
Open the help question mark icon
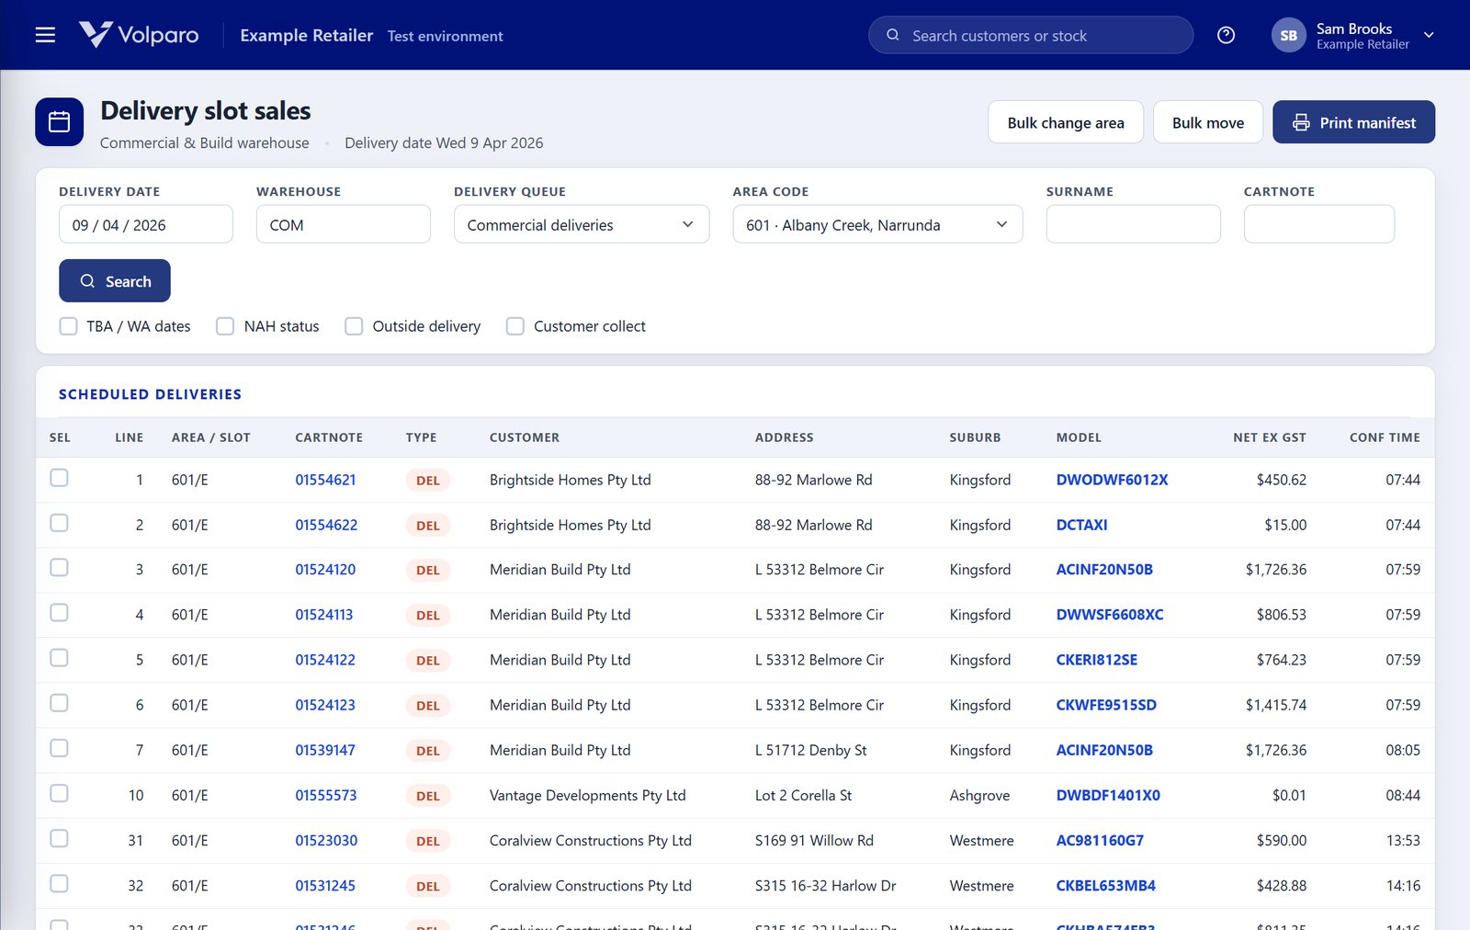coord(1226,35)
